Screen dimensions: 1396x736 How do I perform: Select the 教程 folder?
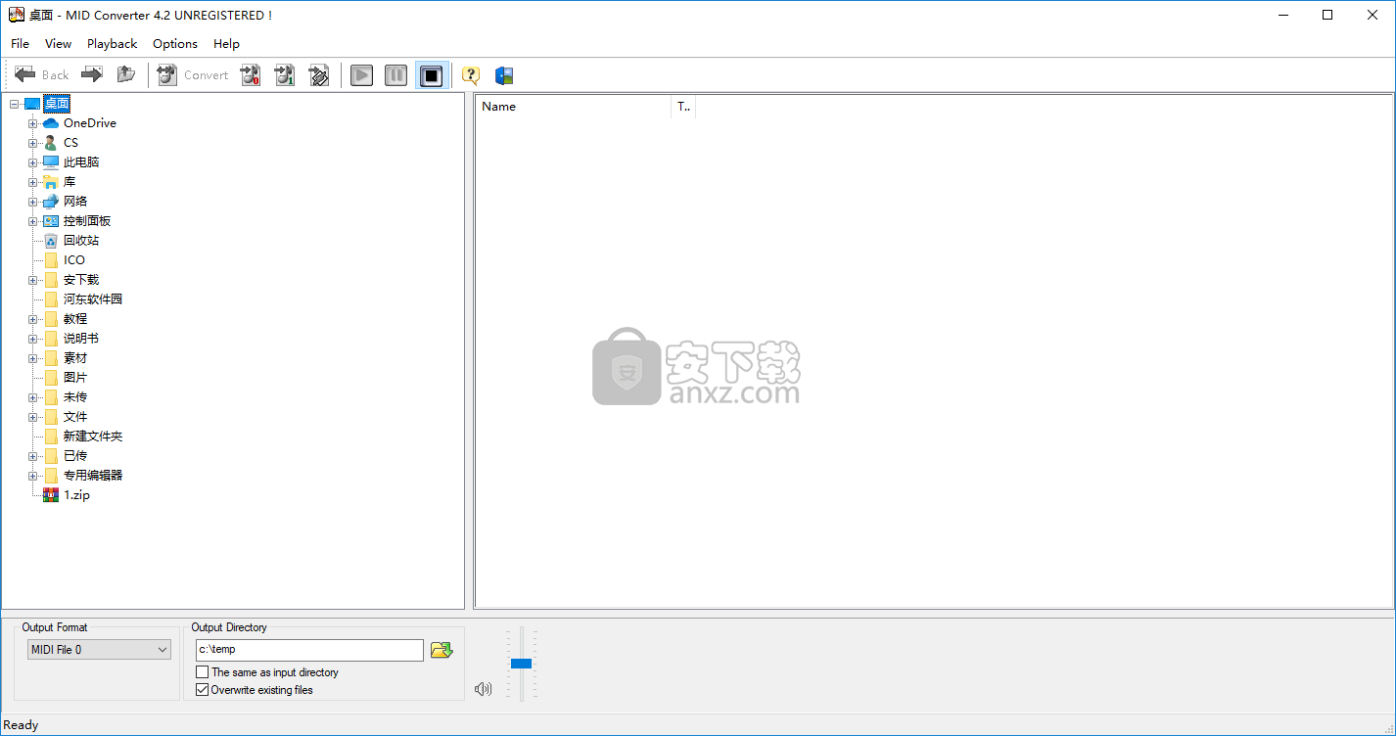click(x=75, y=319)
